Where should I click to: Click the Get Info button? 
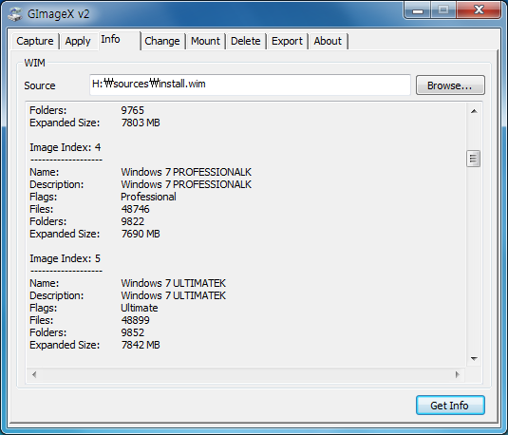(450, 406)
